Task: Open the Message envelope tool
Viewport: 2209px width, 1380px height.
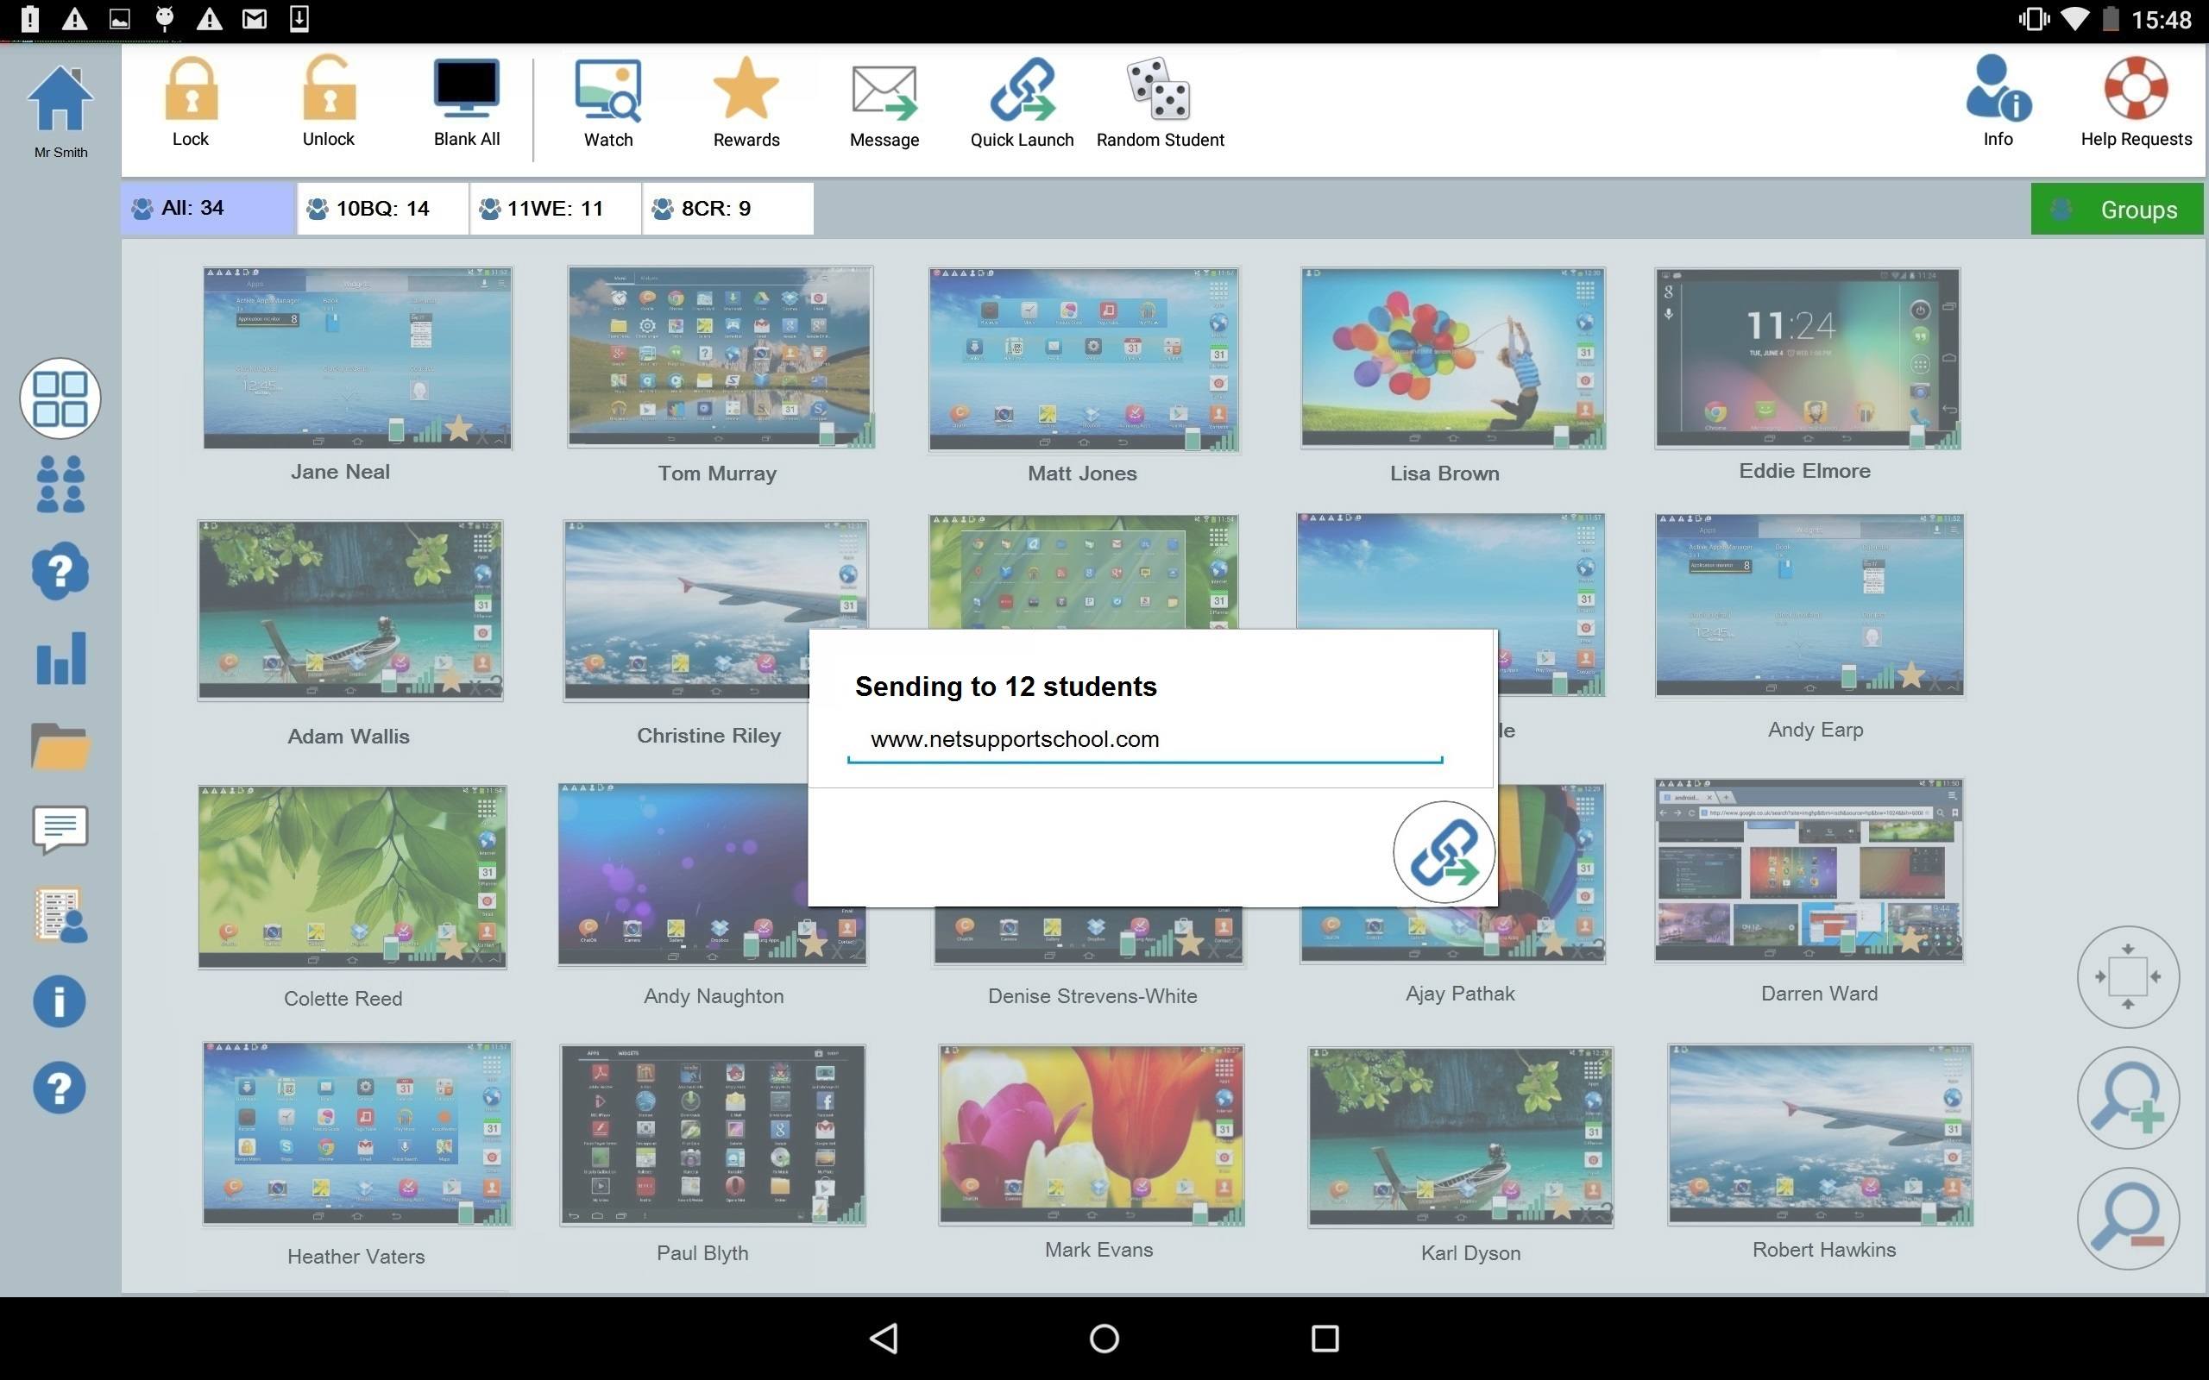Action: (884, 93)
